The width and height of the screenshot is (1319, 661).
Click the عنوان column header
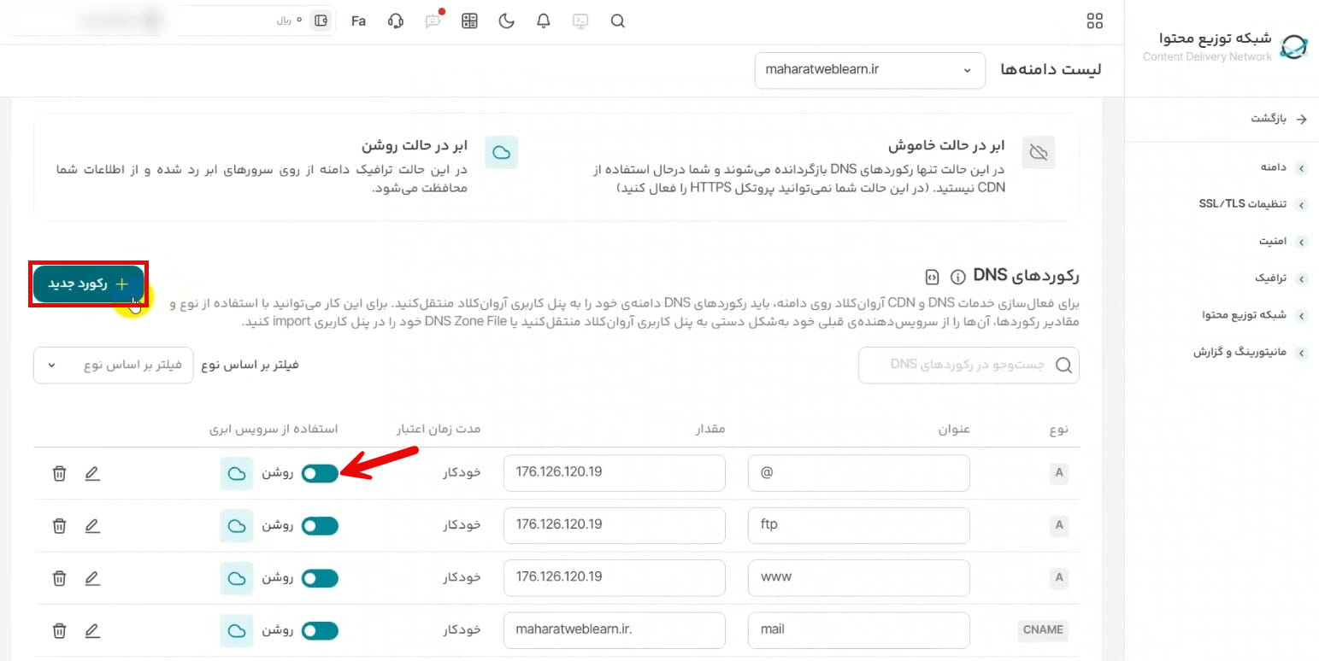pos(953,429)
